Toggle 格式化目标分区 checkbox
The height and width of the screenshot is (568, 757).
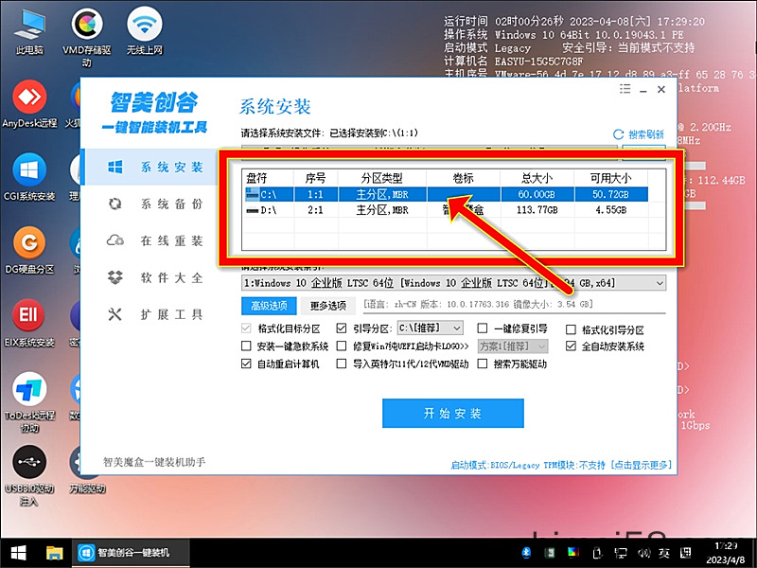tap(246, 328)
